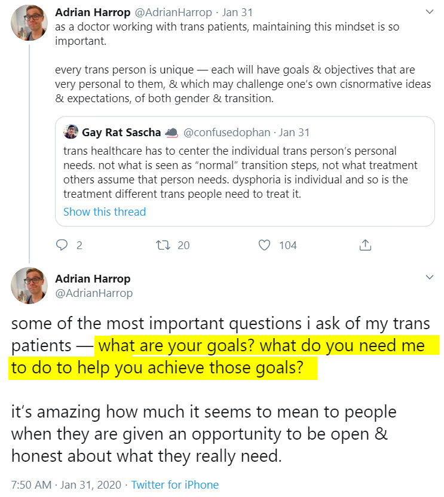The width and height of the screenshot is (444, 497).
Task: Open the top tweet's chevron menu
Action: pos(430,12)
